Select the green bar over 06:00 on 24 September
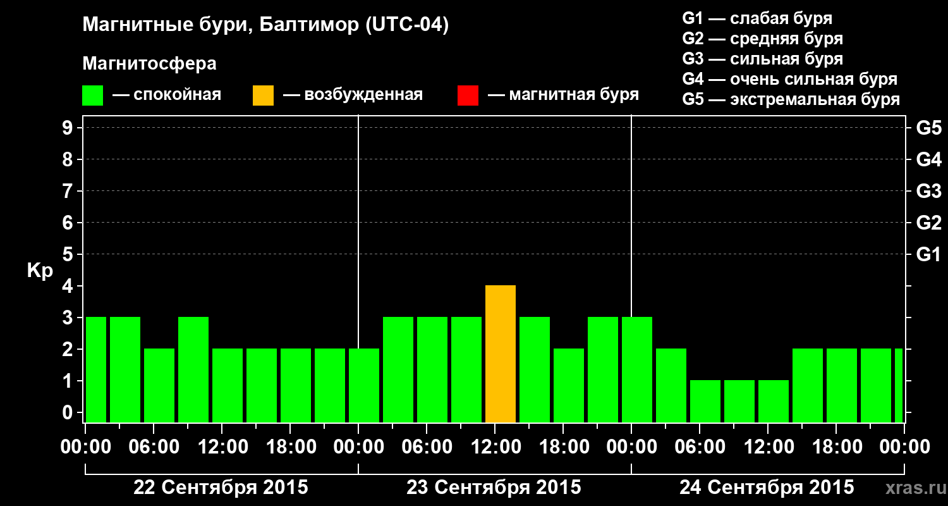Viewport: 948px width, 506px height. click(705, 402)
